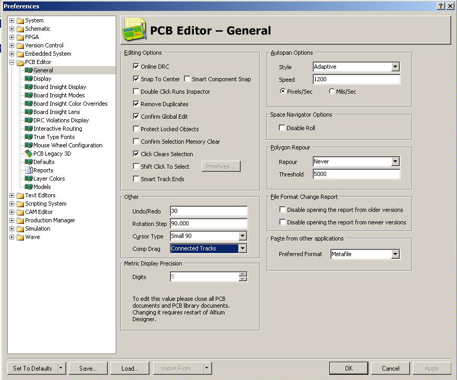Click the Mouse Wheel Configuration icon
Image resolution: width=457 pixels, height=380 pixels.
coord(29,145)
